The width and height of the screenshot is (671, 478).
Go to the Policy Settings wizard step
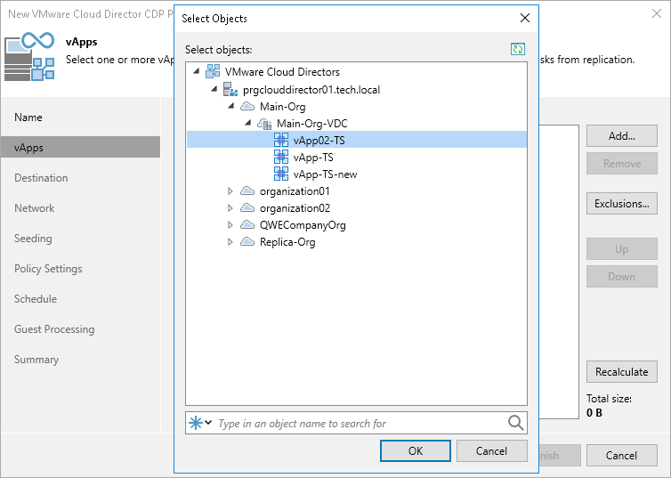point(80,269)
